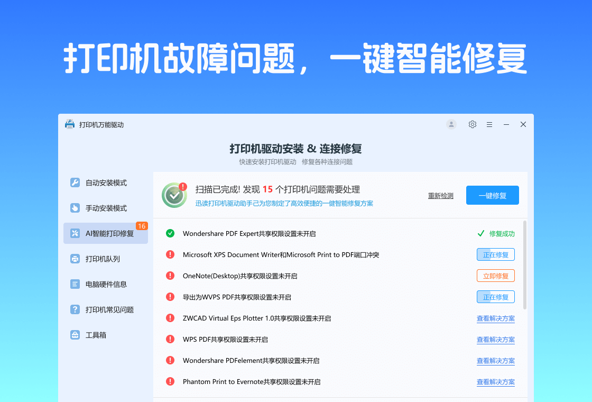Click the tools icon for AI智能打印修复

(75, 233)
